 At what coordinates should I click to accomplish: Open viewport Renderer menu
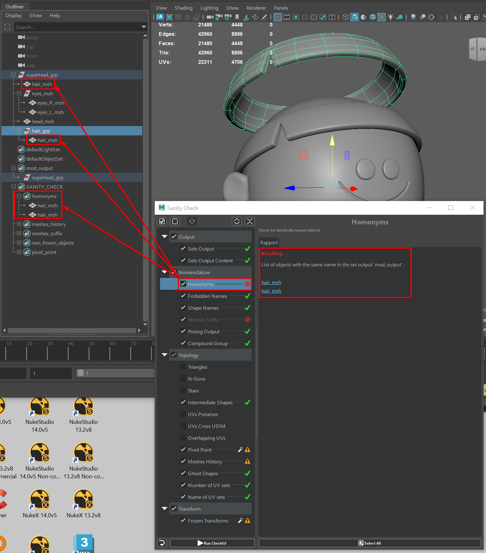pyautogui.click(x=256, y=8)
